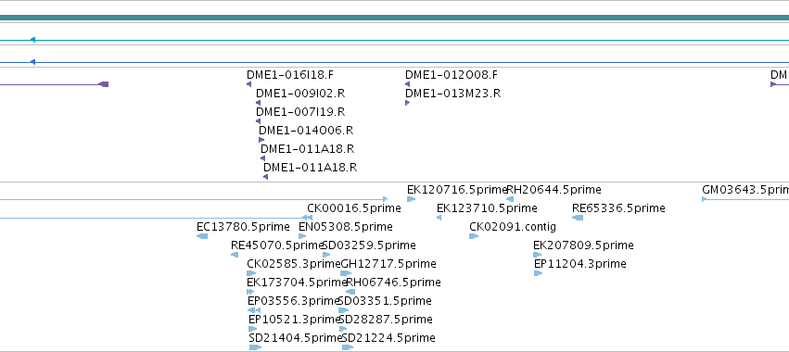Click the purple arrow under DME1-014O06.R
This screenshot has height=352, width=789.
coord(261,140)
